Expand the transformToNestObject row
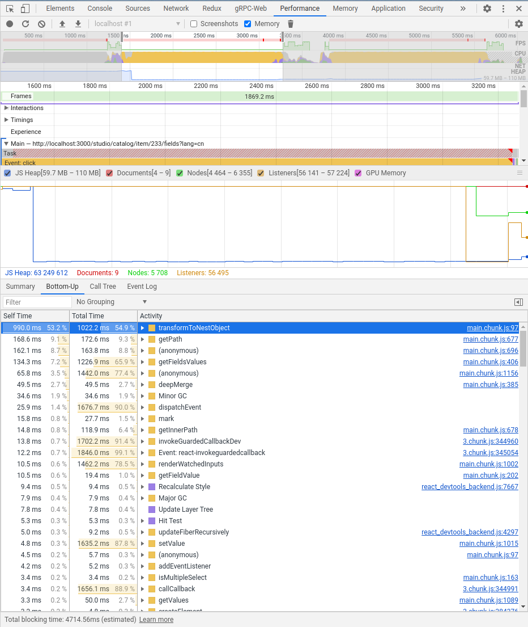This screenshot has height=627, width=528. 142,328
